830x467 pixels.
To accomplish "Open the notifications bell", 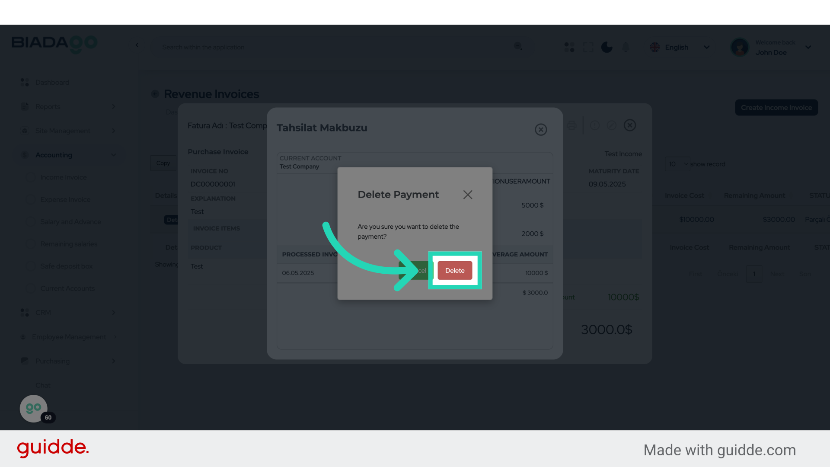I will (x=626, y=47).
